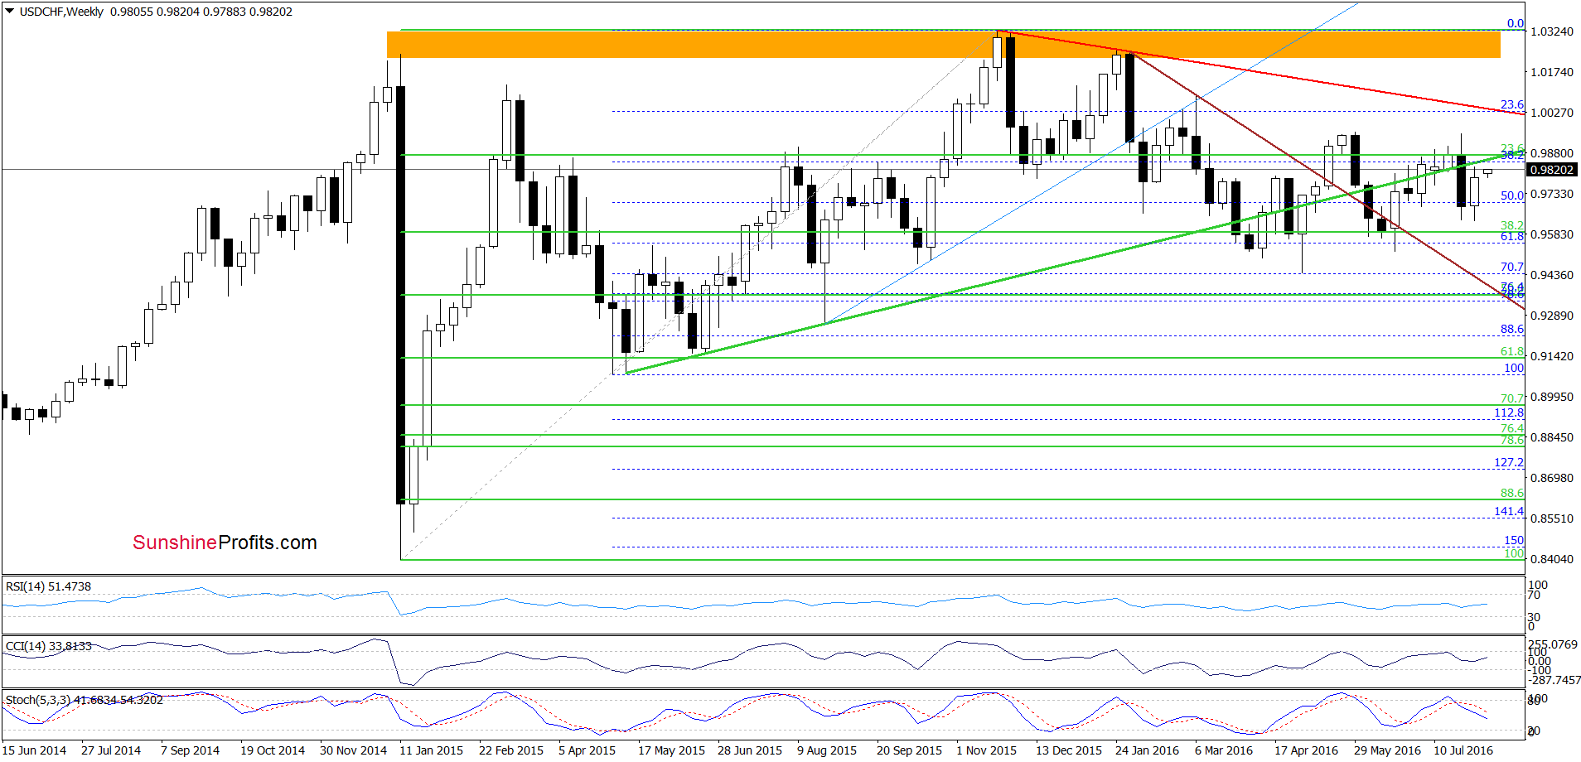Click the 1.00270 price axis label

[1551, 113]
